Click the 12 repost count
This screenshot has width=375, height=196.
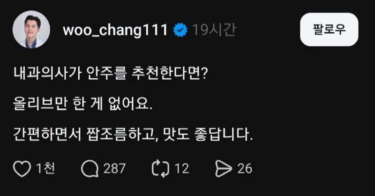(x=183, y=168)
